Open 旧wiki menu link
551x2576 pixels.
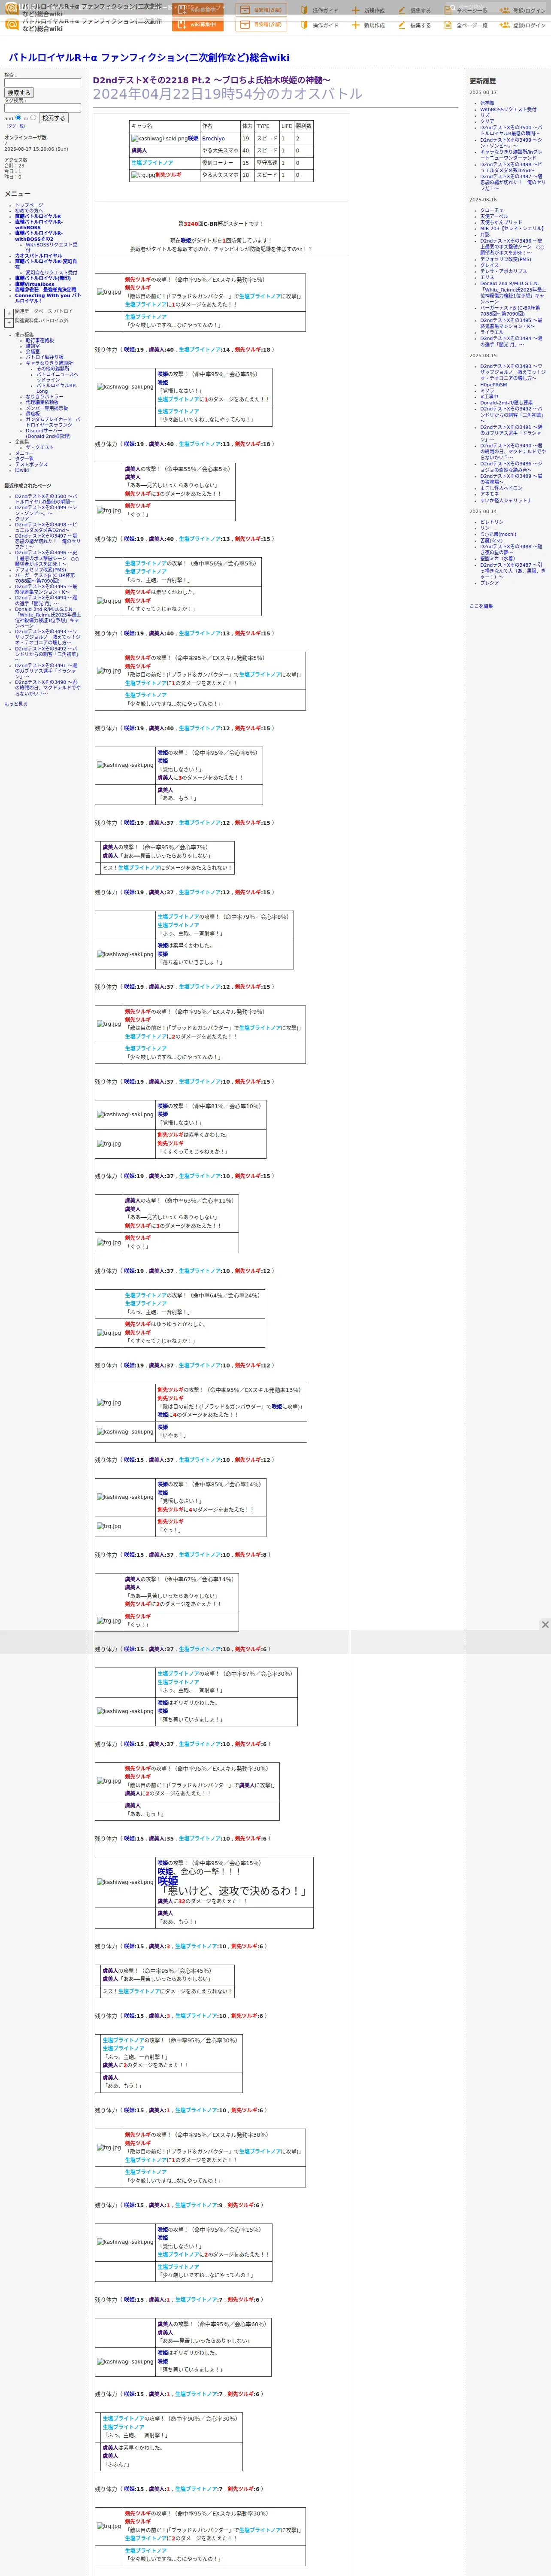click(22, 470)
